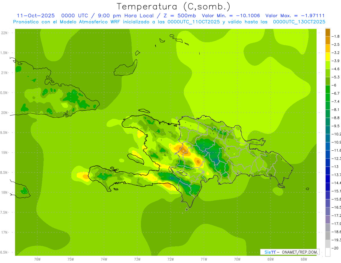Click the 18N latitude axis label
Image resolution: width=341 pixels, height=263 pixels.
(4, 193)
